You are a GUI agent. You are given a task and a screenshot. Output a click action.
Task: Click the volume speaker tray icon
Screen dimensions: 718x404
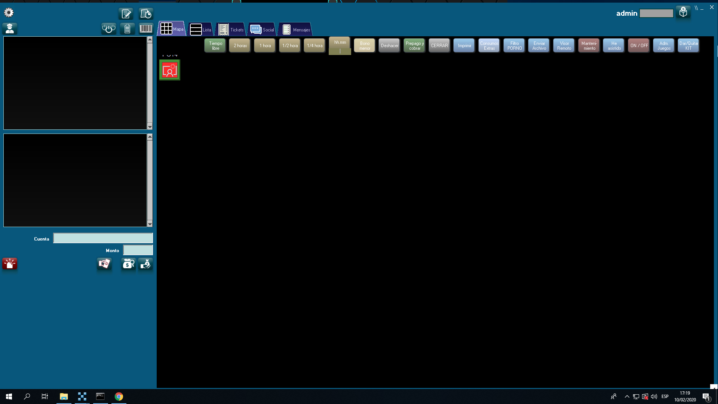(654, 397)
